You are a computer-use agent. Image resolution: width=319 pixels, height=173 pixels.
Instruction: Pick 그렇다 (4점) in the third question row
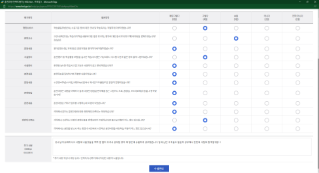205,49
